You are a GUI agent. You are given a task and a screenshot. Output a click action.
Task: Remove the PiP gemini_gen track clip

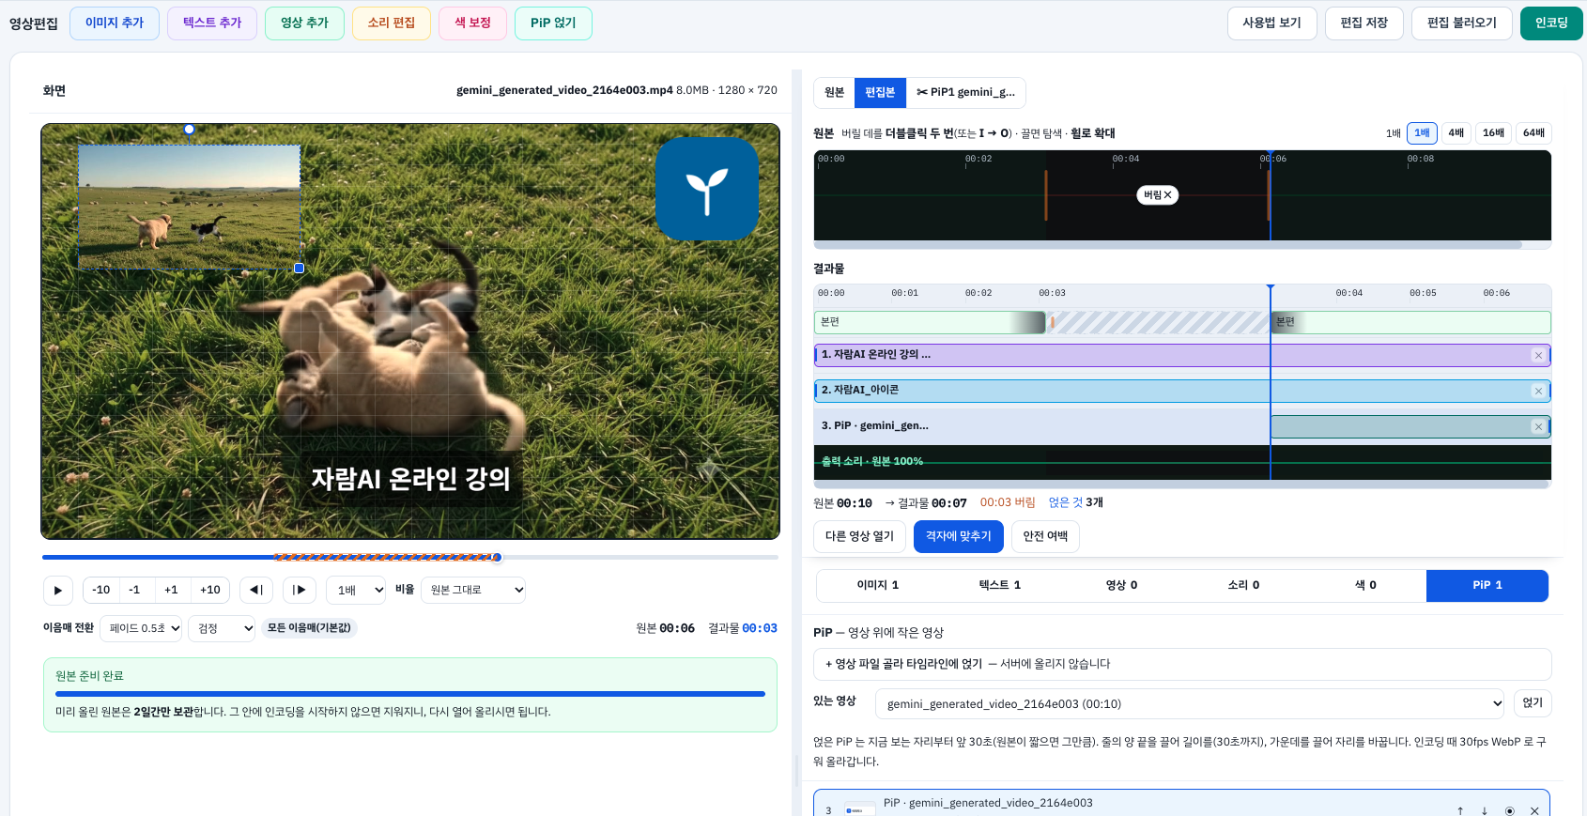point(1538,426)
